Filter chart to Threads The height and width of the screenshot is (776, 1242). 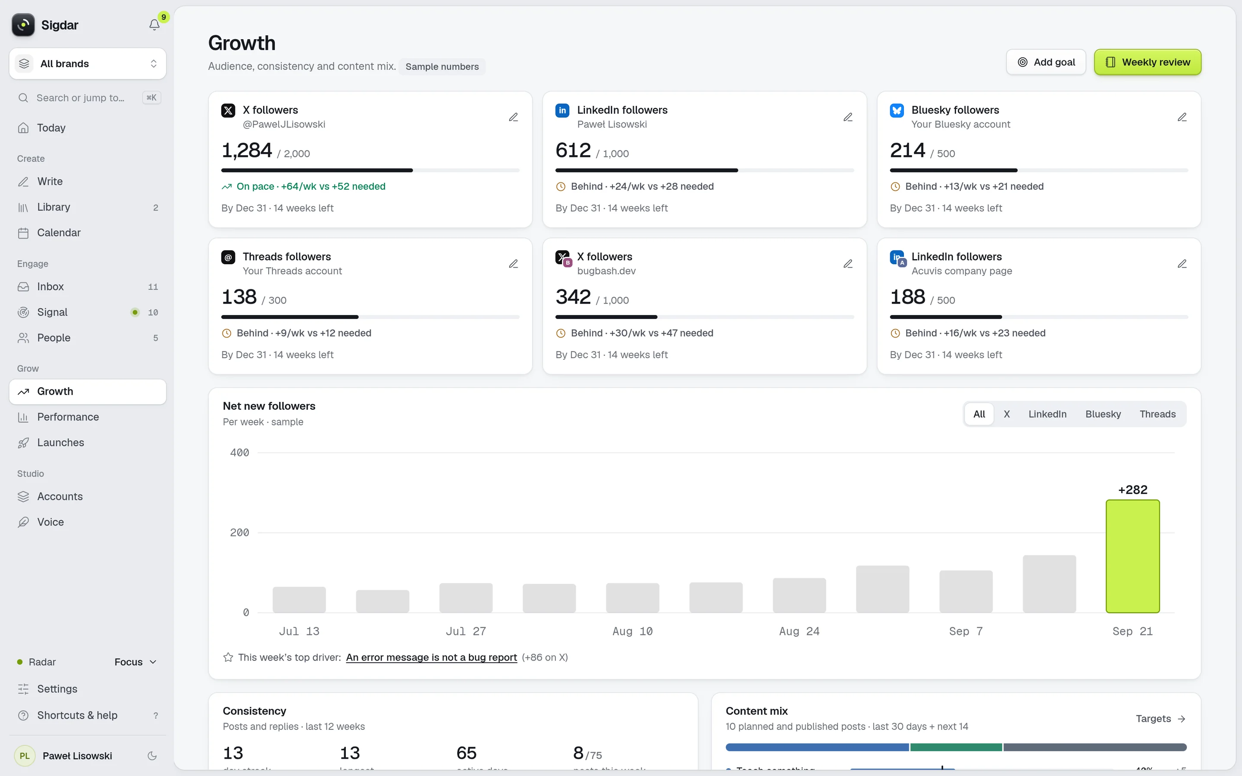[1157, 414]
